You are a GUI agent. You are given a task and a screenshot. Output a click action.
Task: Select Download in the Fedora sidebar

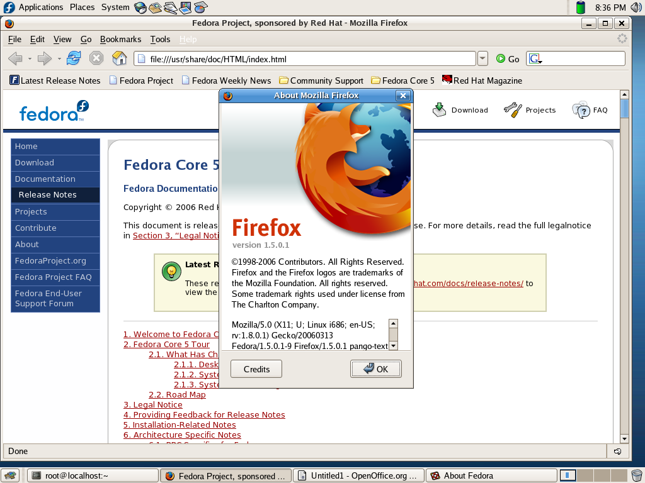point(55,163)
